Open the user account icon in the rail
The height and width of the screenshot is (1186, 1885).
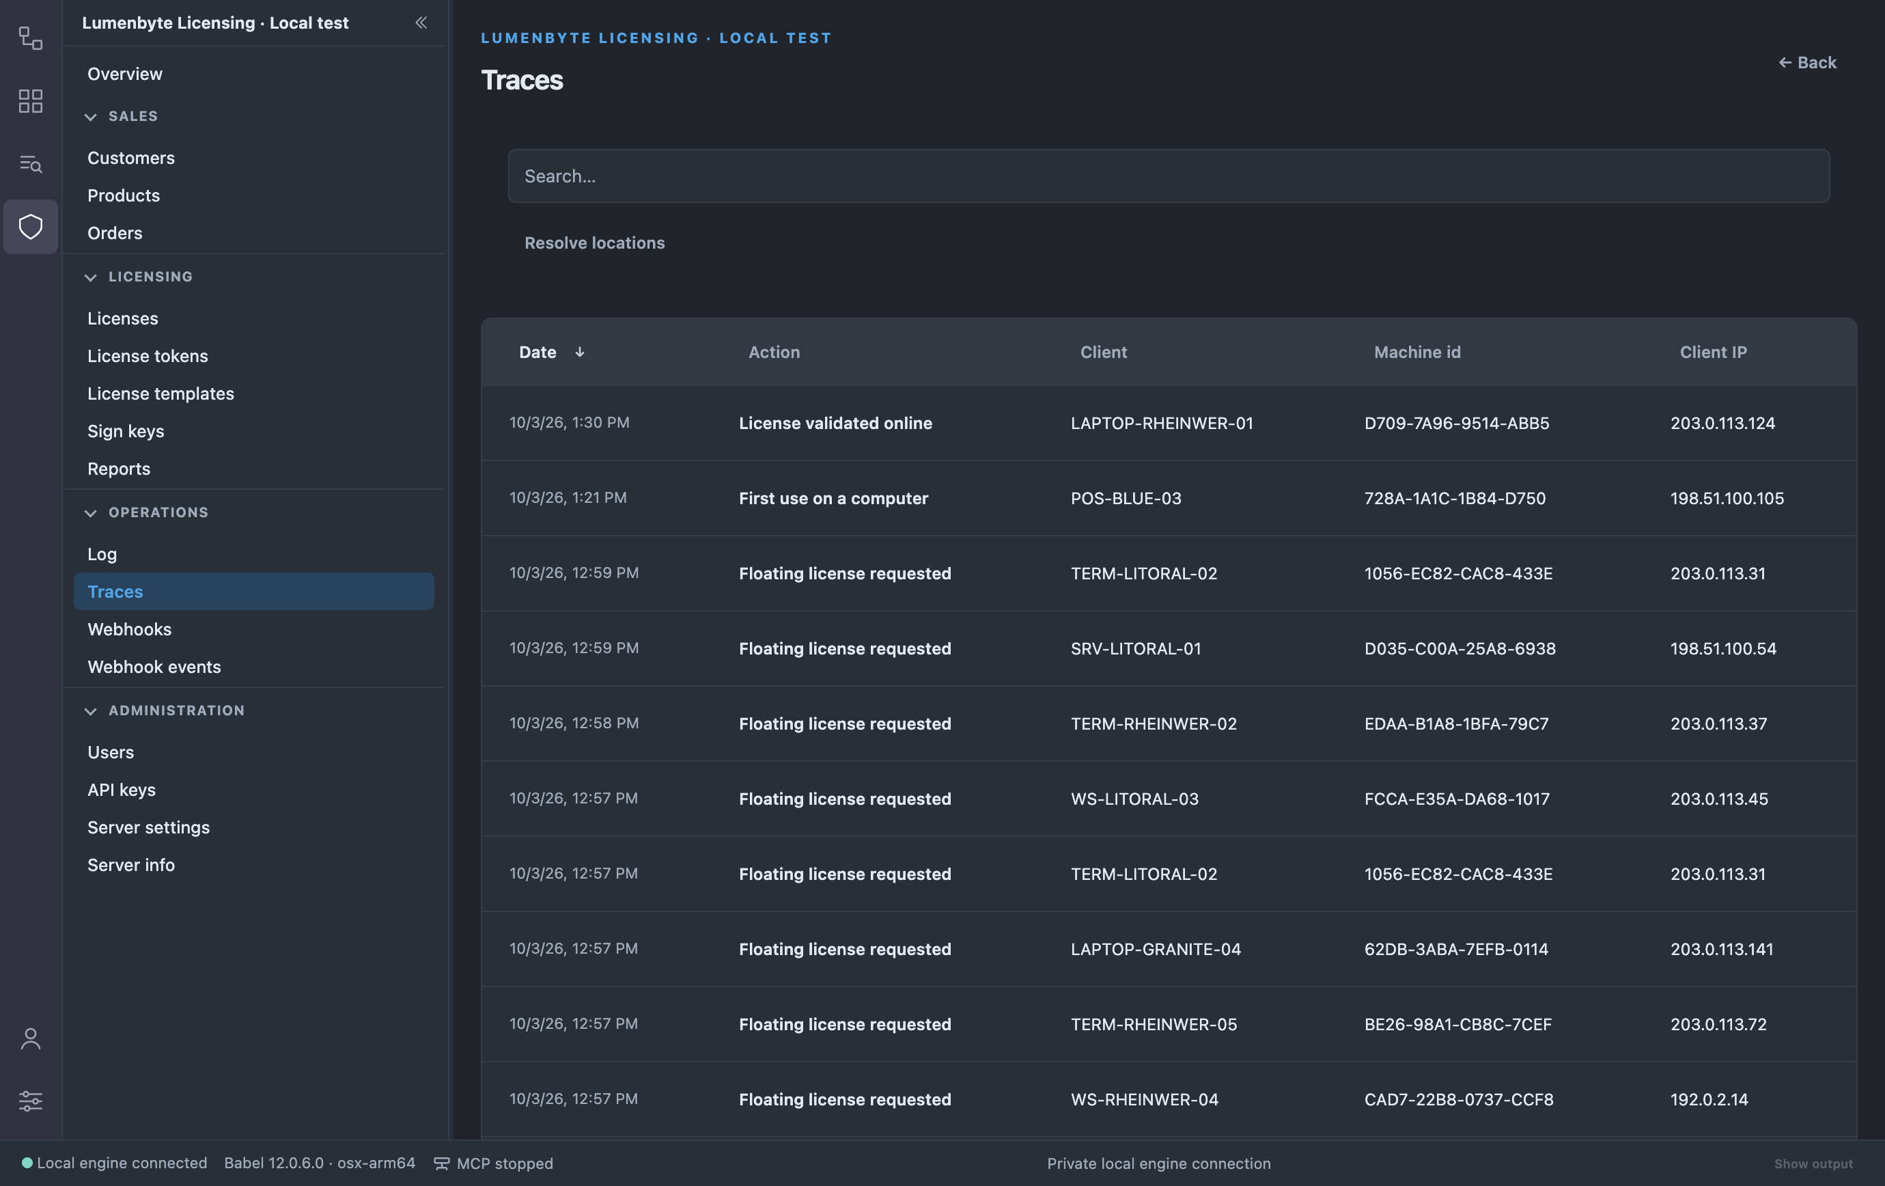[x=31, y=1039]
